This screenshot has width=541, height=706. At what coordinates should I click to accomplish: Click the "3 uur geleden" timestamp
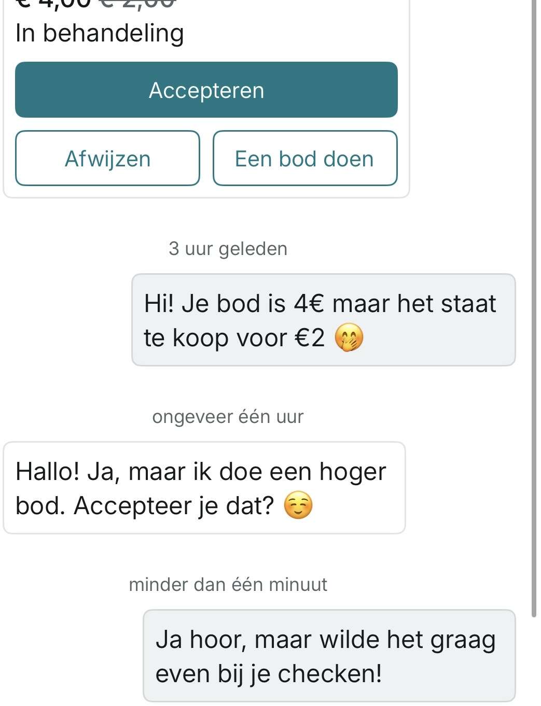[x=228, y=249]
